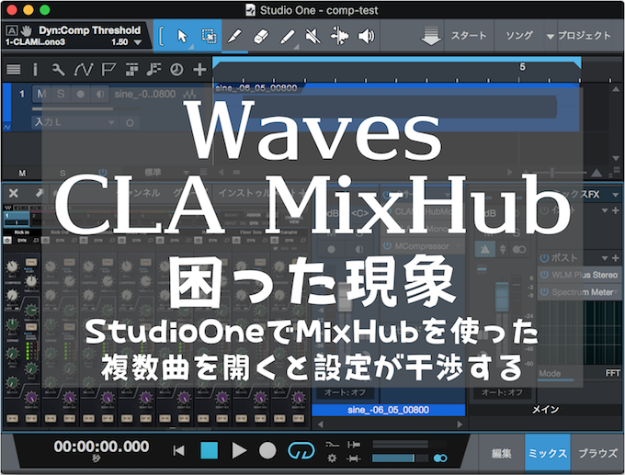Open the marker track flag icon
This screenshot has width=625, height=475.
[108, 70]
